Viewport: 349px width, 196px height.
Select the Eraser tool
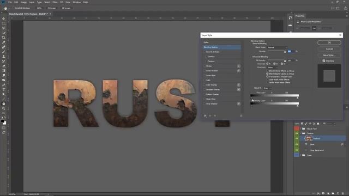4,66
